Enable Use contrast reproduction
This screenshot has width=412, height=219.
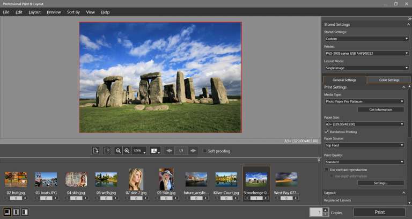tap(327, 170)
